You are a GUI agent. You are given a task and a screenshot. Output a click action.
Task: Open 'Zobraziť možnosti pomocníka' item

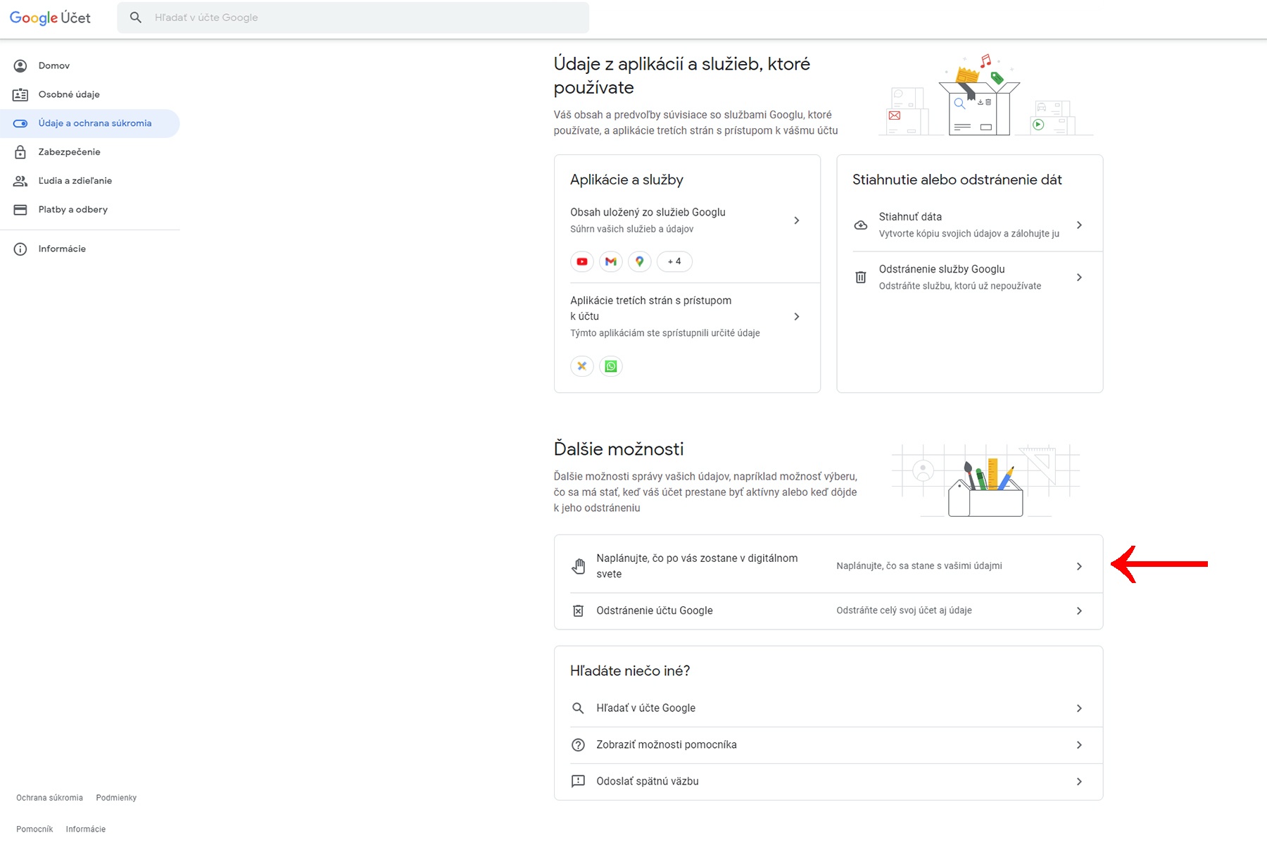click(828, 744)
